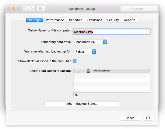Select the Macintosh HD row text

coord(102,71)
